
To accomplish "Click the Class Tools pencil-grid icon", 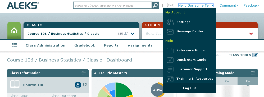I will (255, 55).
